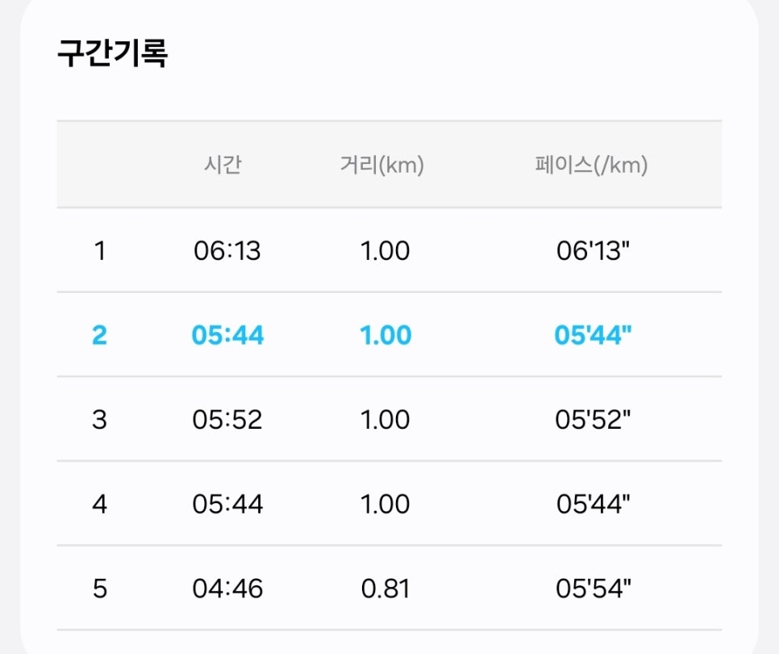This screenshot has width=779, height=654.
Task: Select the 거리(km) column header
Action: (382, 165)
